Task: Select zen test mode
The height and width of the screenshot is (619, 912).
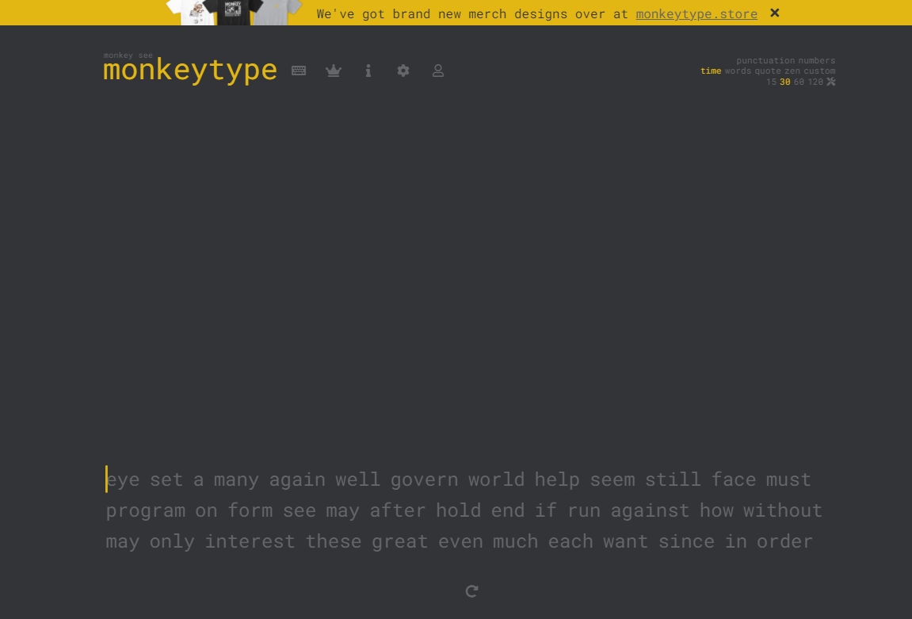Action: tap(792, 71)
